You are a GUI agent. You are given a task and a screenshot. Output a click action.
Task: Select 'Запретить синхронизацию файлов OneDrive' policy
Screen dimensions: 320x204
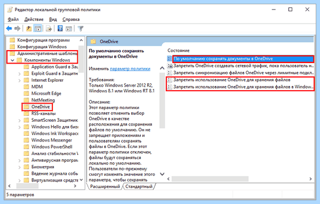[243, 73]
